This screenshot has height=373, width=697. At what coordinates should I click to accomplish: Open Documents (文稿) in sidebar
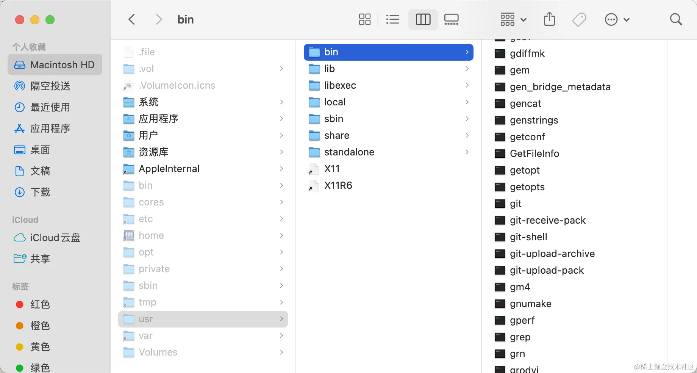click(55, 171)
